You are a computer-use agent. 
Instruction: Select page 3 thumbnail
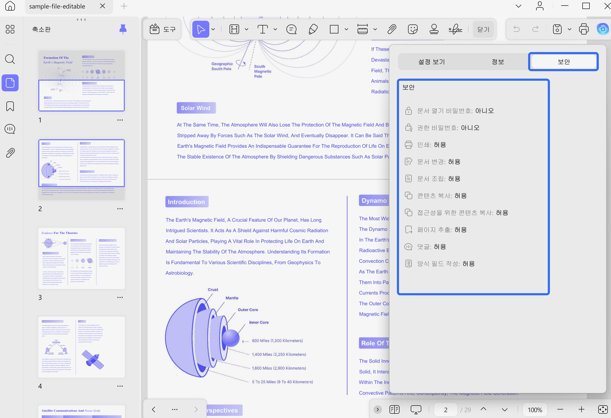point(81,258)
